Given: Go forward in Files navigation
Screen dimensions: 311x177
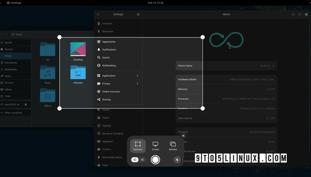Looking at the screenshot, I should tap(7, 34).
